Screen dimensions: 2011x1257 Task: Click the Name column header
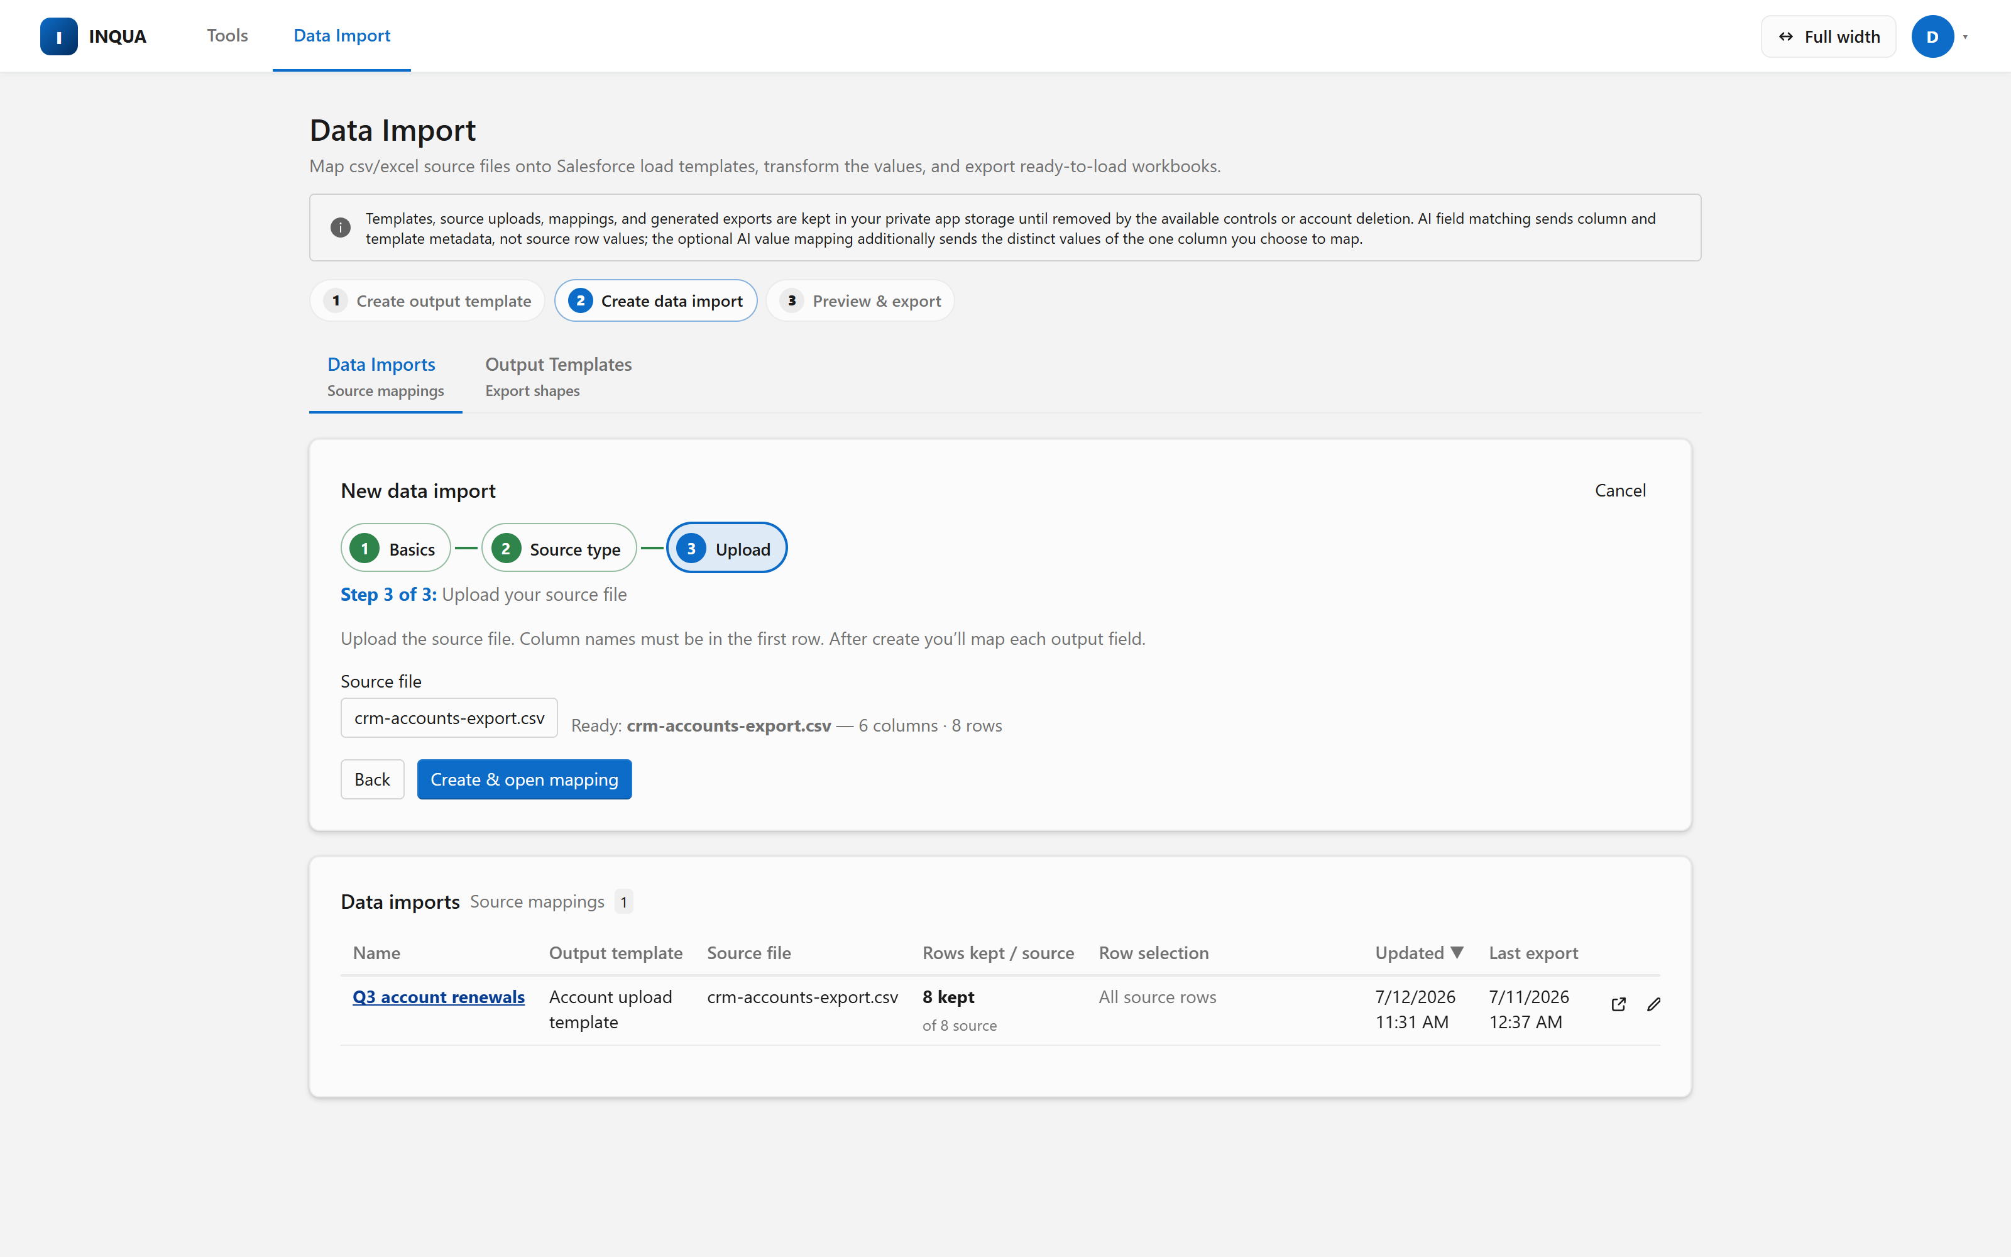point(376,953)
